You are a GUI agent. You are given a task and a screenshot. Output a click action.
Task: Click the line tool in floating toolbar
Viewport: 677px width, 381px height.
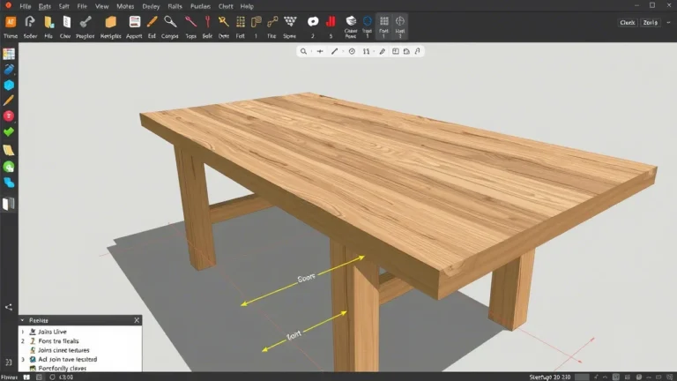pos(334,51)
